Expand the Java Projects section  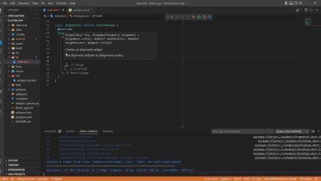coord(22,174)
